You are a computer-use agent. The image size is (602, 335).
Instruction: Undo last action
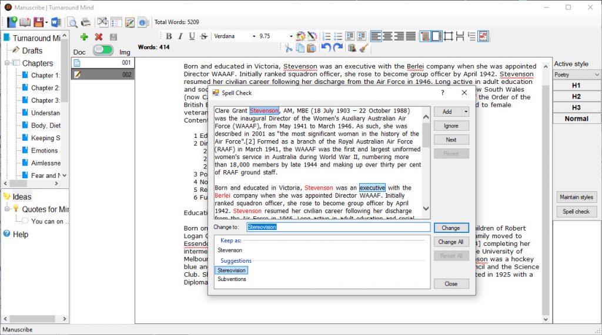[x=326, y=48]
